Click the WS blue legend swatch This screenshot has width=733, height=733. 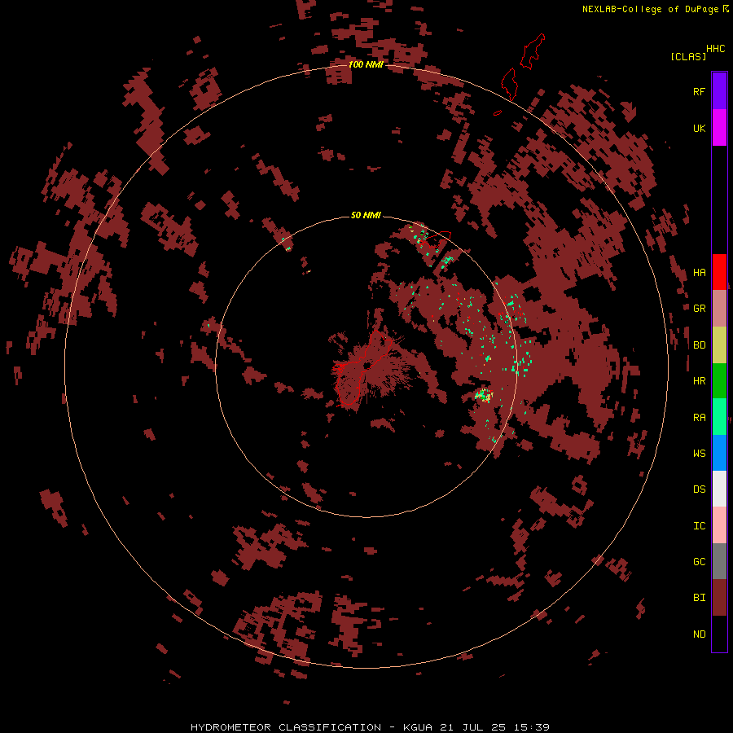pyautogui.click(x=719, y=453)
